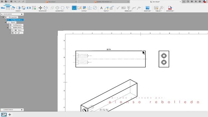
Task: Collapse the Navegador panel
Action: pyautogui.click(x=2, y=14)
